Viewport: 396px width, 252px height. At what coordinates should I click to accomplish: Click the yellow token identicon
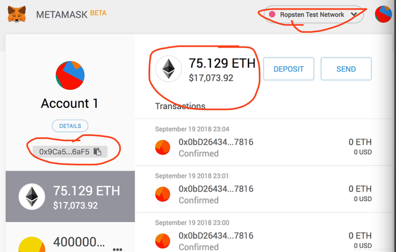[32, 245]
